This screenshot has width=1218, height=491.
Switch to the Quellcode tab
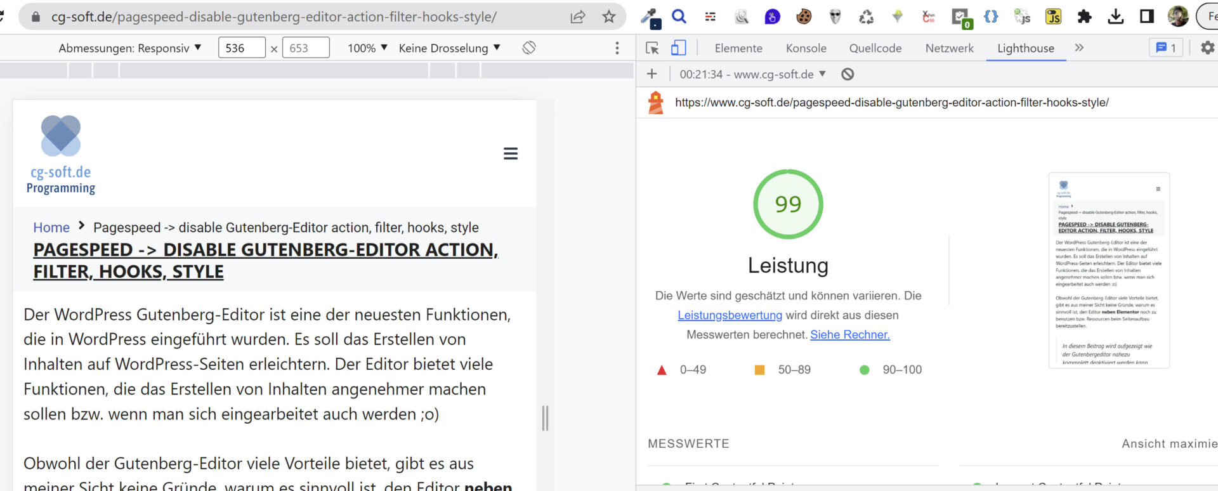coord(875,48)
